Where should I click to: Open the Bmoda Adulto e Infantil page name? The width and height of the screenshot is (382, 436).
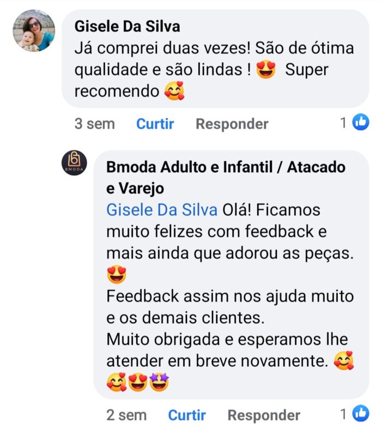(226, 178)
